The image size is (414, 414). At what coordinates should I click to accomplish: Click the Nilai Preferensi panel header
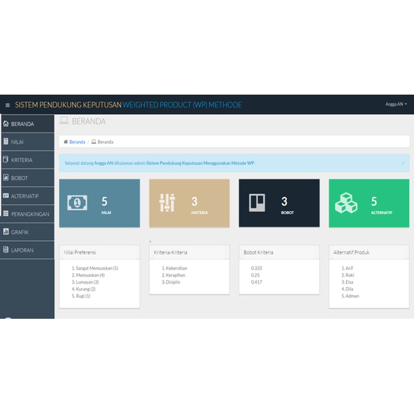(x=99, y=253)
